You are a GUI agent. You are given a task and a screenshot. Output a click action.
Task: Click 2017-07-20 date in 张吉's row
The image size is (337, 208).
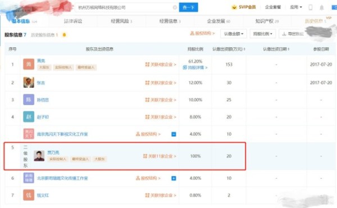[x=321, y=83]
